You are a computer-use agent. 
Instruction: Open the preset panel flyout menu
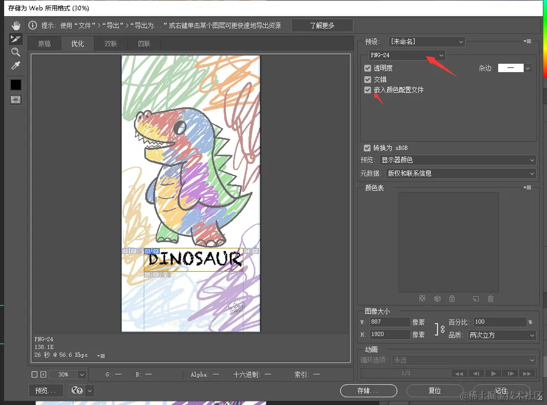(x=527, y=41)
